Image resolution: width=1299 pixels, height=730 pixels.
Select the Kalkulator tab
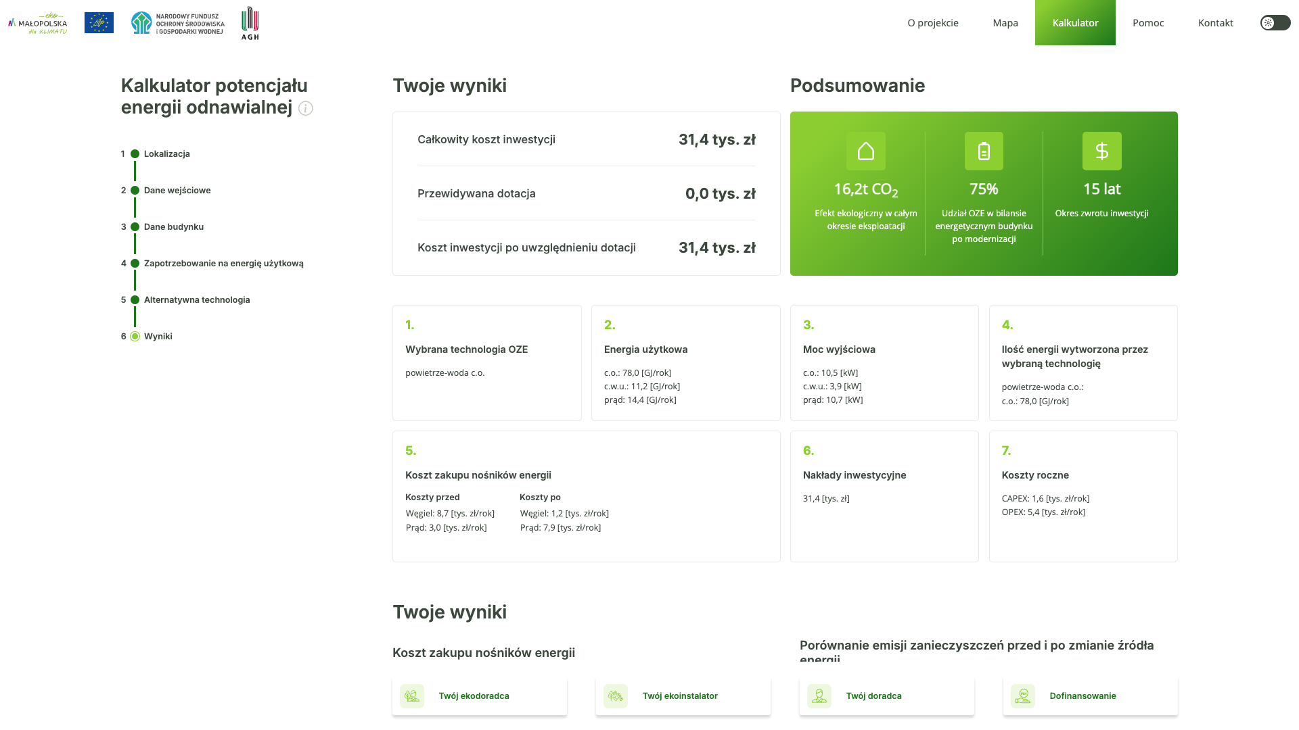click(1075, 23)
